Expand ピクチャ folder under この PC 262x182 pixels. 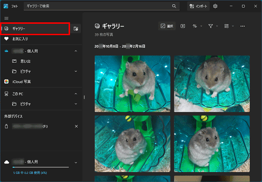tap(76, 104)
